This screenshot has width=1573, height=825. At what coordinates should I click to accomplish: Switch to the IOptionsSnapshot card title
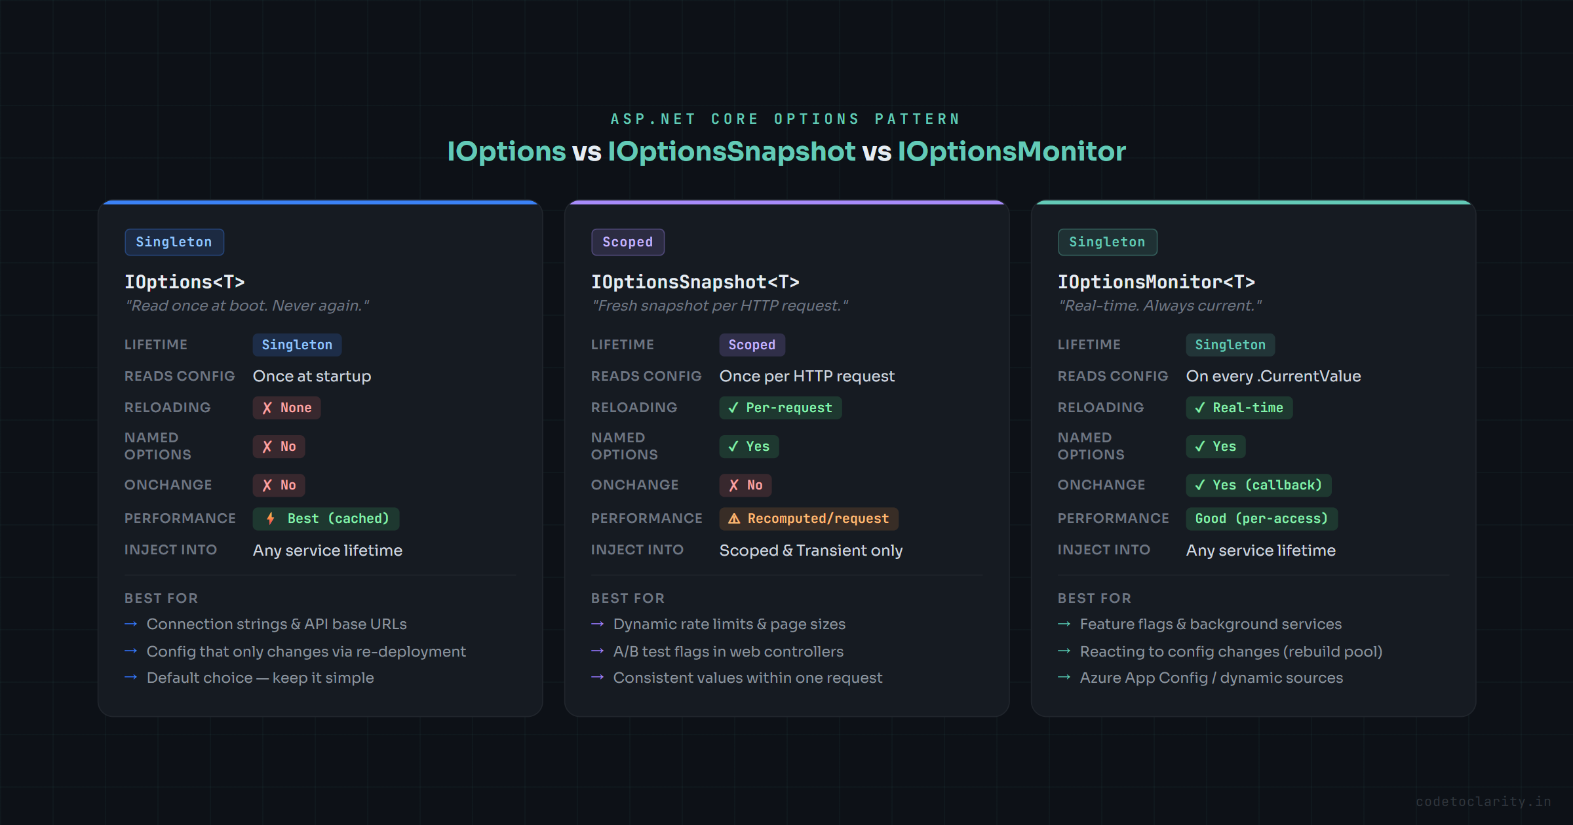pyautogui.click(x=696, y=281)
